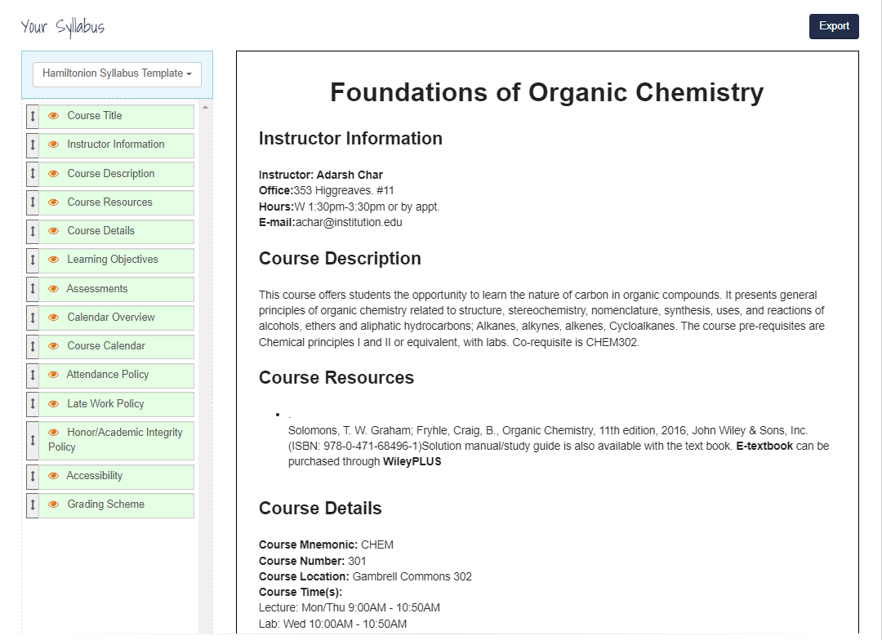This screenshot has height=640, width=882.
Task: Click the reorder handle beside Assessments
Action: (33, 290)
